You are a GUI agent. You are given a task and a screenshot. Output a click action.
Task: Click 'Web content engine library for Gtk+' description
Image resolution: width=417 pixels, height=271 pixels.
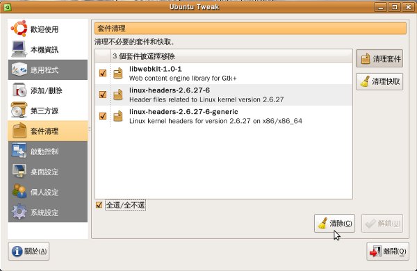[x=183, y=79]
